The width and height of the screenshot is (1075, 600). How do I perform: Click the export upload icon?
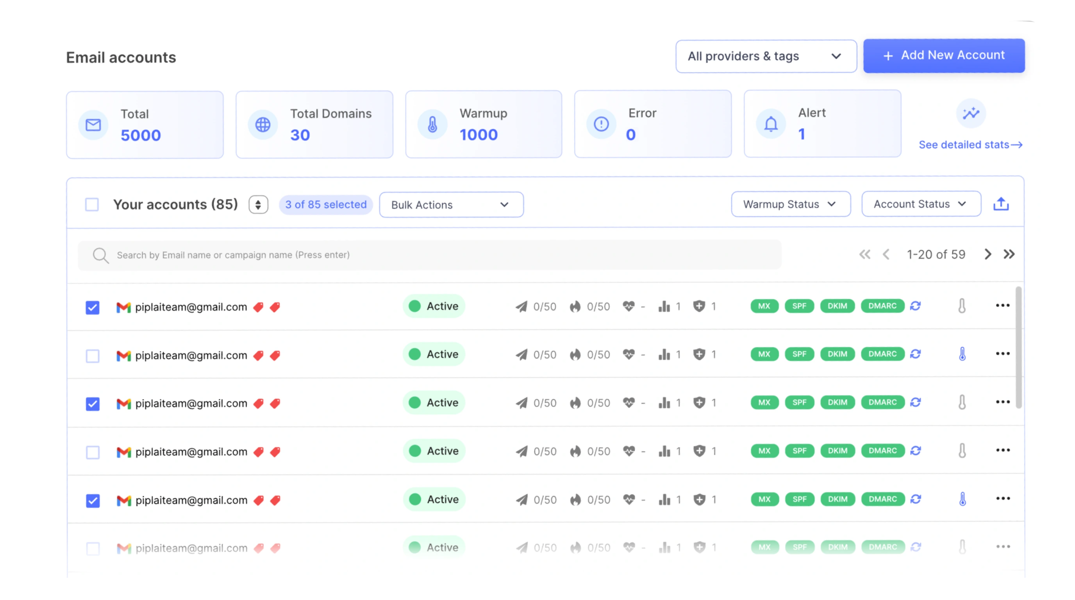tap(1001, 204)
